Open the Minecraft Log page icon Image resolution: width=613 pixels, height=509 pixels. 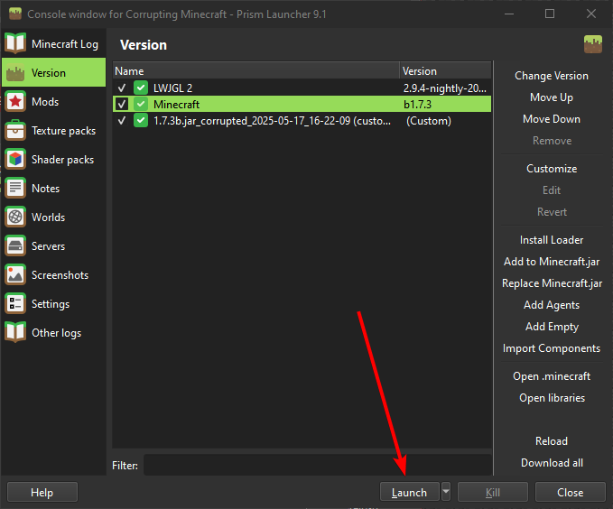point(15,43)
